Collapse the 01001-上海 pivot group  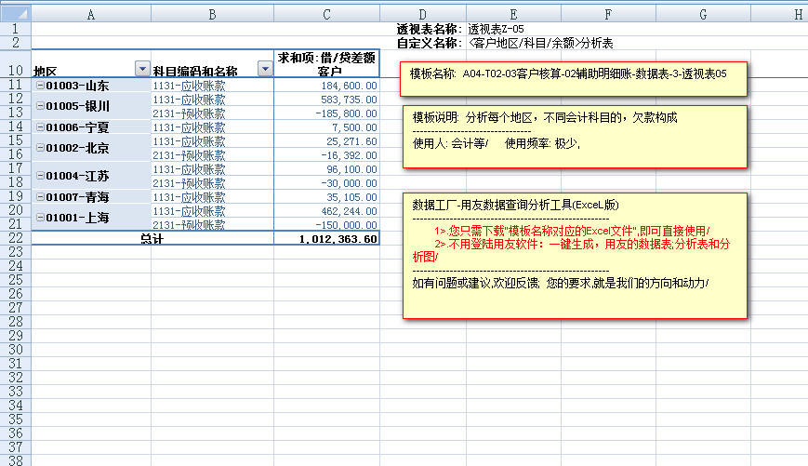pyautogui.click(x=40, y=218)
